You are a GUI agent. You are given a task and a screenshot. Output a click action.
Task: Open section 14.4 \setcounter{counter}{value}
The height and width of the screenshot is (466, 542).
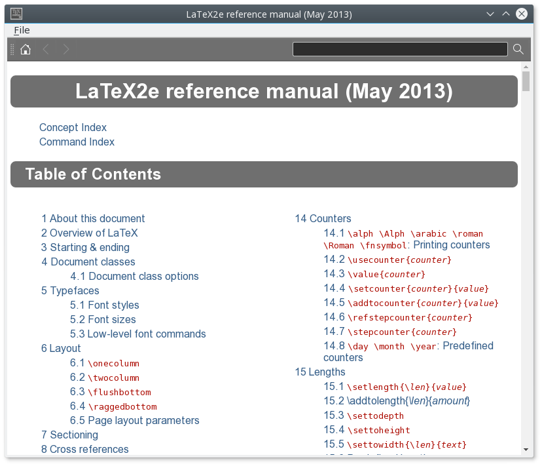[x=406, y=288]
